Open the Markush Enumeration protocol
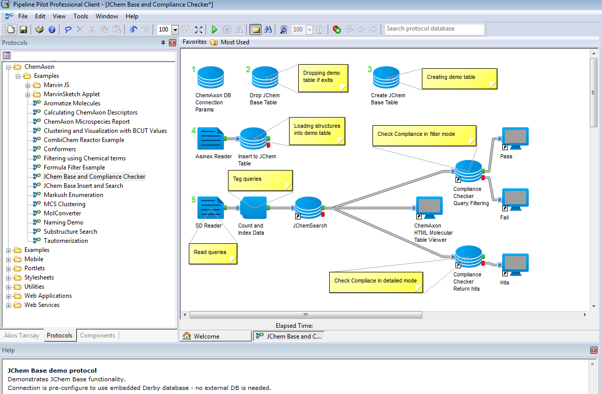Screen dimensions: 602x394 73,195
